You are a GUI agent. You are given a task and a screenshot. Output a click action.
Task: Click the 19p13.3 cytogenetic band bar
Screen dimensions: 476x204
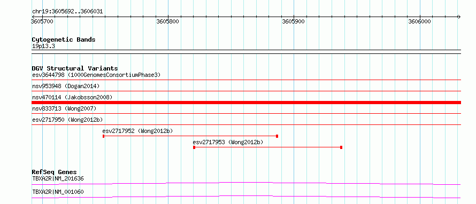pyautogui.click(x=247, y=51)
